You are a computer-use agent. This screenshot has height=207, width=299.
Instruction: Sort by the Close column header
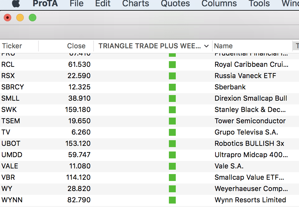[76, 46]
